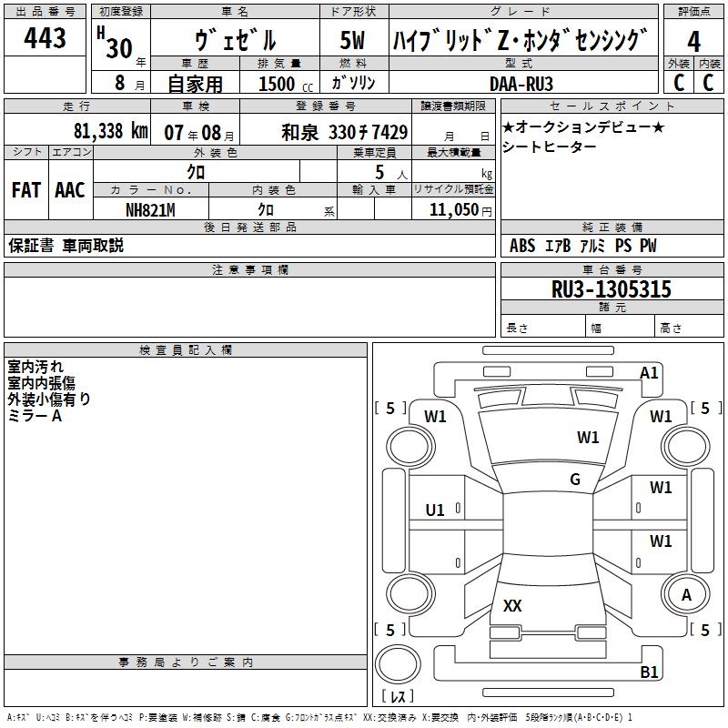728x728 pixels.
Task: Click the リサイクル預託金 header
Action: tap(453, 189)
